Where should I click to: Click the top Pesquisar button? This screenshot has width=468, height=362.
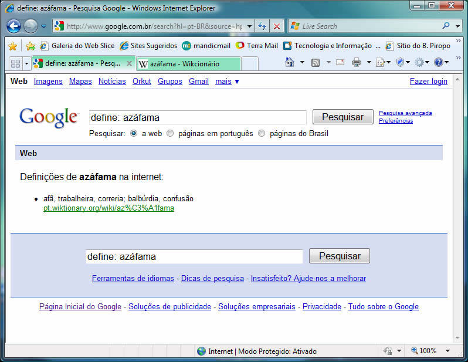click(342, 117)
